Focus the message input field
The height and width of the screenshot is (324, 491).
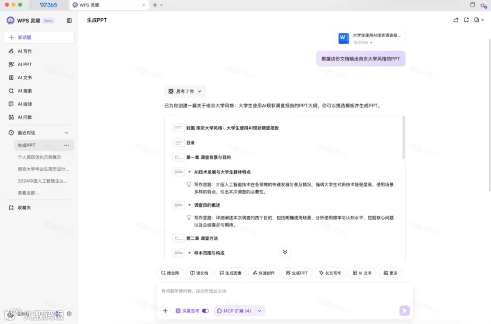[285, 291]
